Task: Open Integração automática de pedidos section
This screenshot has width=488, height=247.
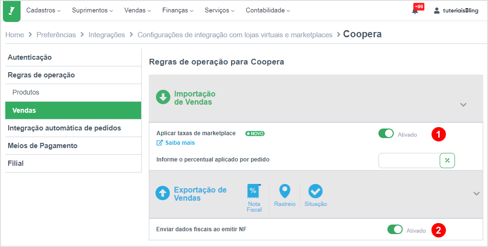Action: (x=73, y=128)
